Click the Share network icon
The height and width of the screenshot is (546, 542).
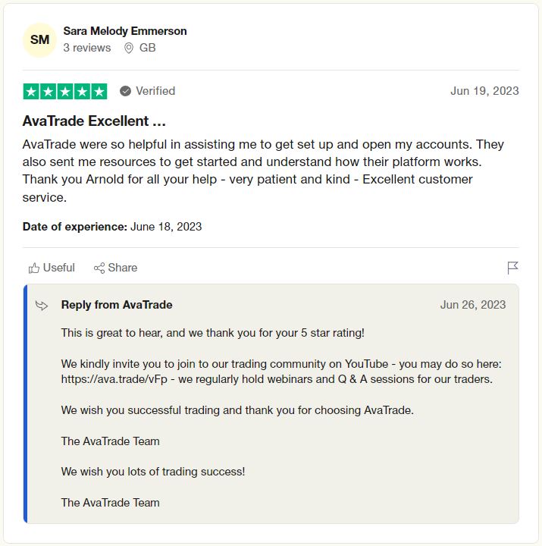[99, 268]
